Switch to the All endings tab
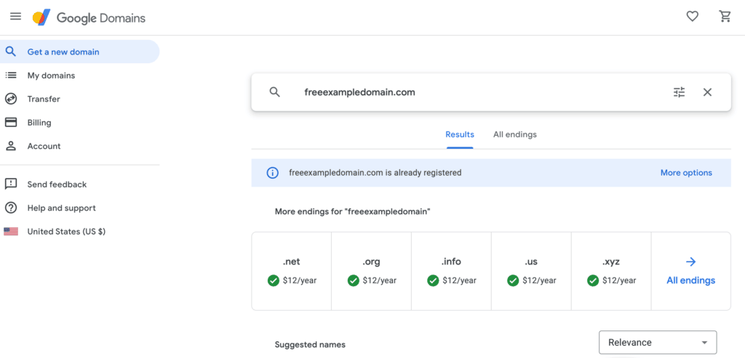 (514, 134)
